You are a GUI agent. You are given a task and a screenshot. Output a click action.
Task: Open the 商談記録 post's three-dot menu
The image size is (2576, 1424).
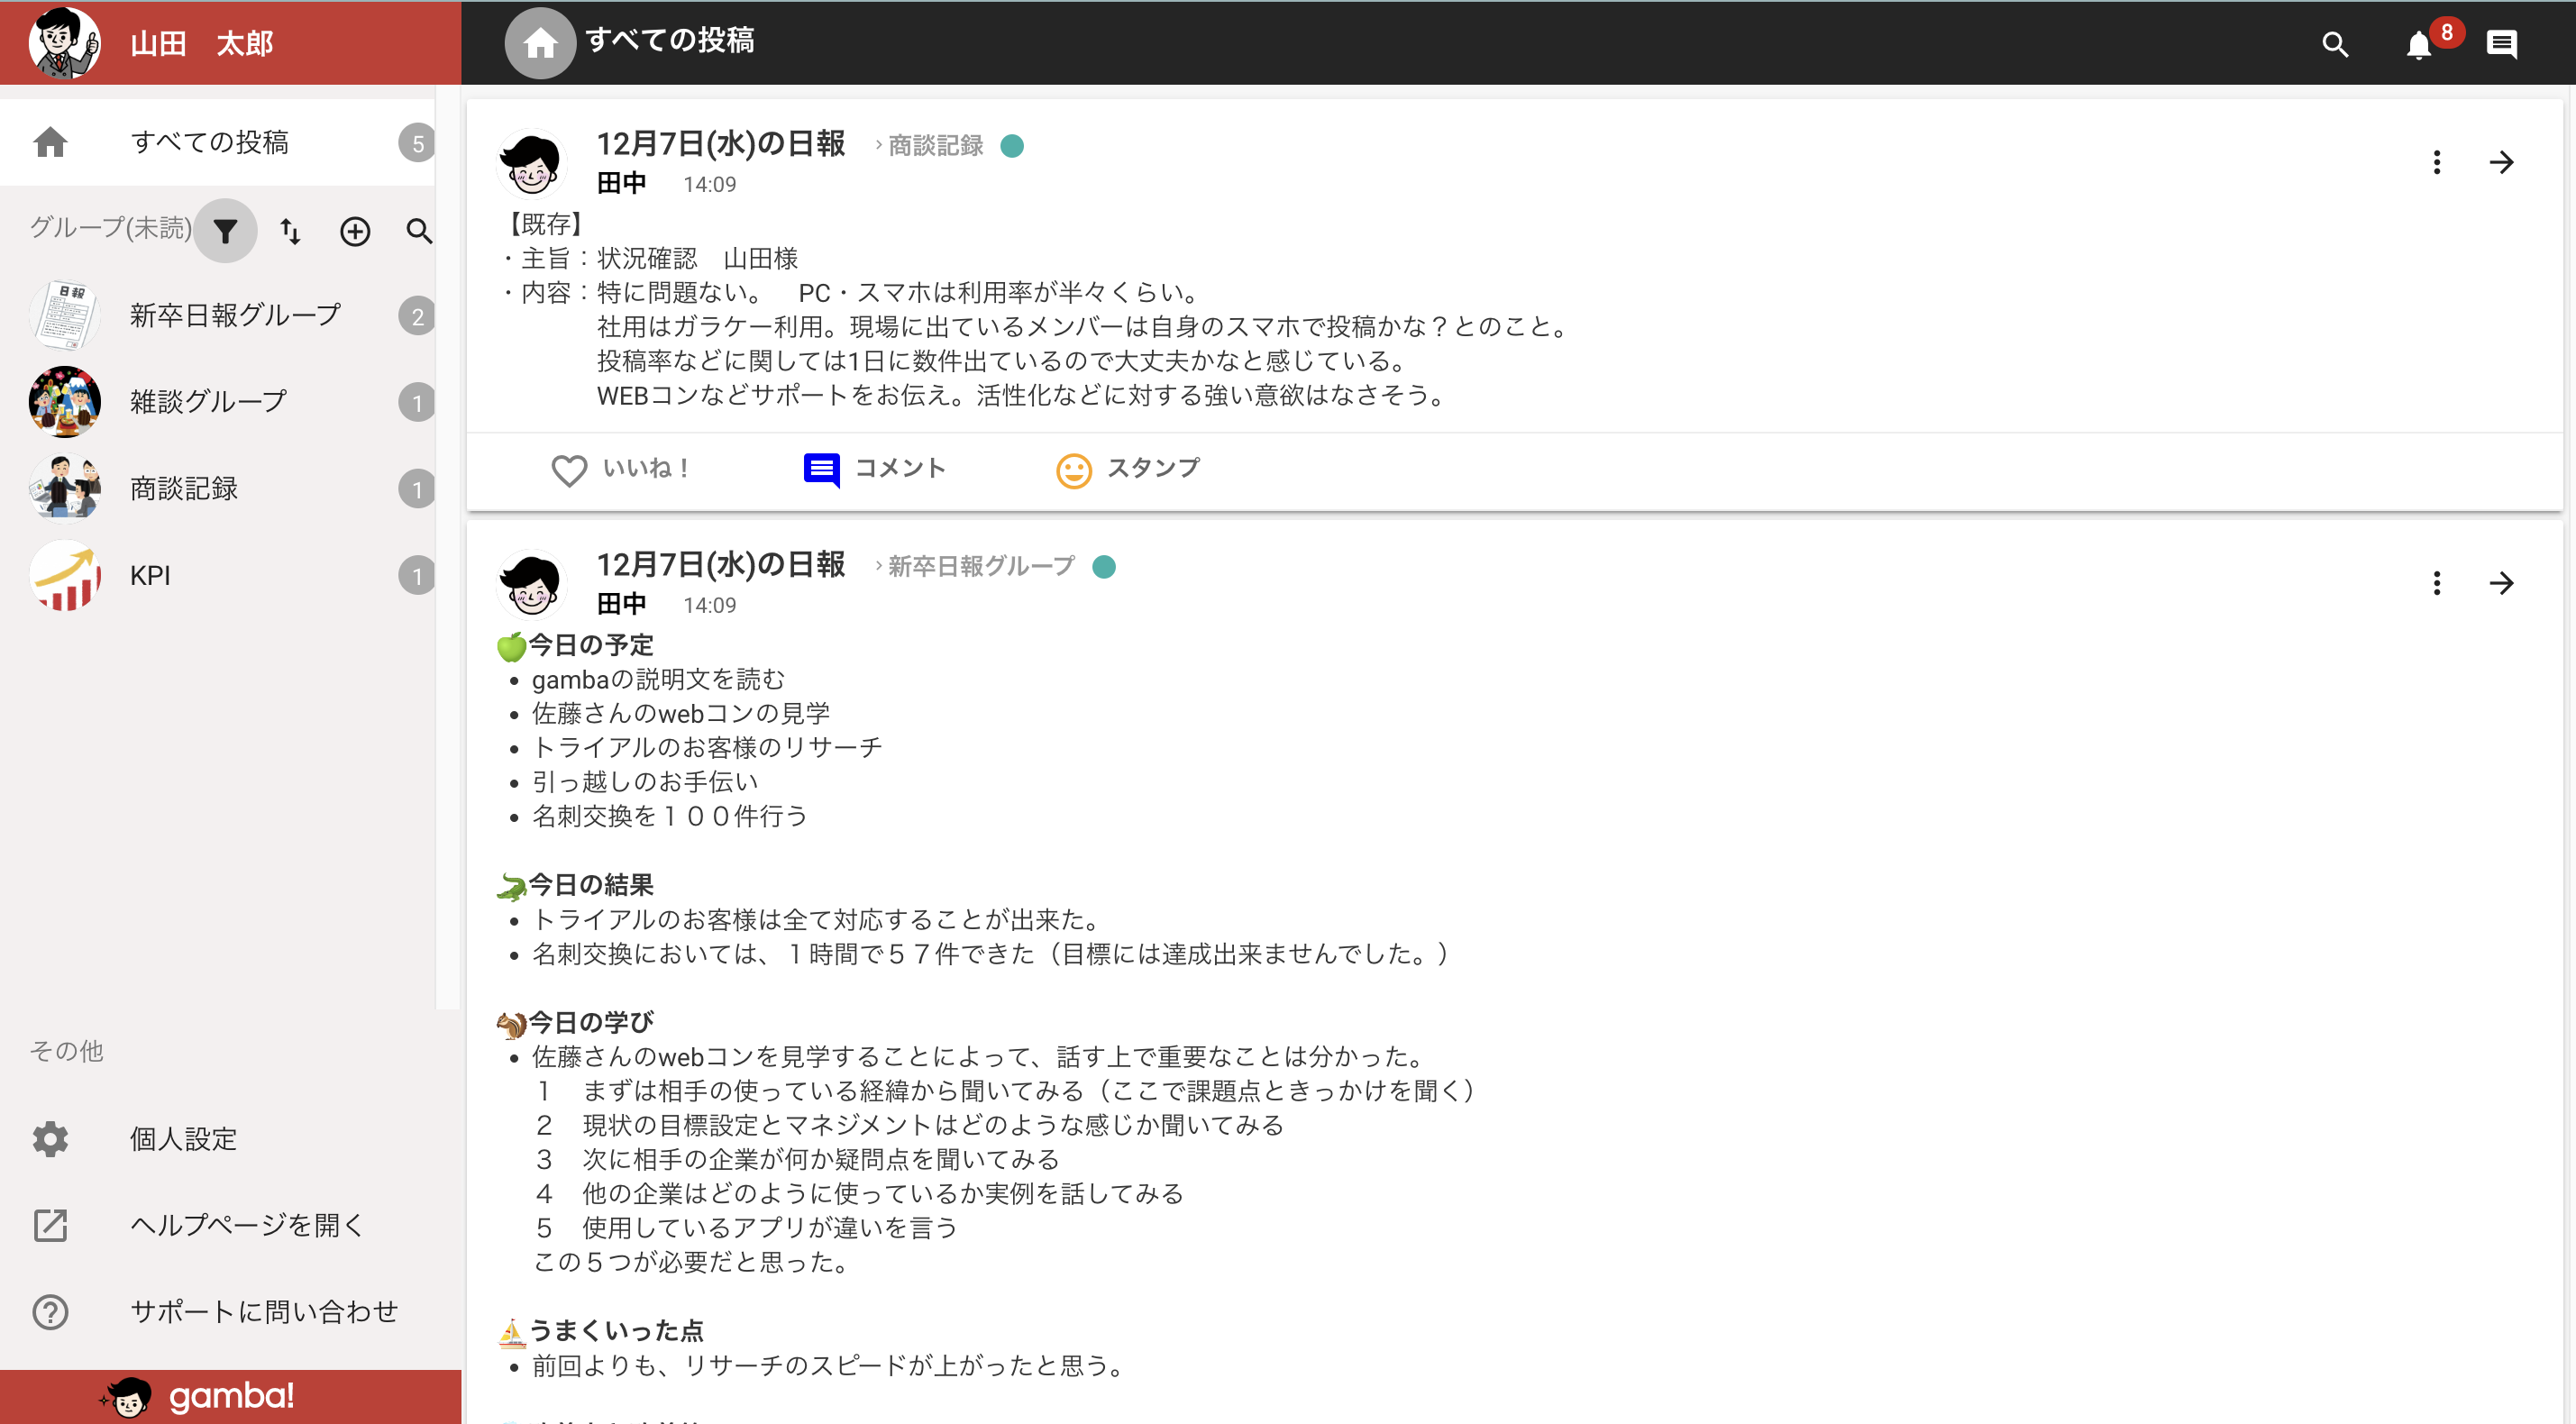[x=2436, y=162]
